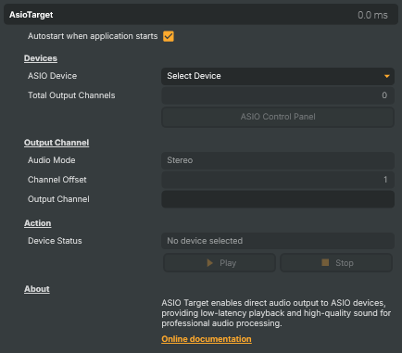402x353 pixels.
Task: Click the 0.0 ms latency readout
Action: [x=372, y=15]
